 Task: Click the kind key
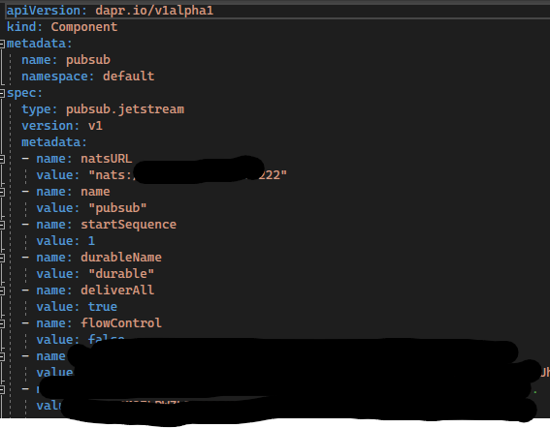pyautogui.click(x=24, y=27)
